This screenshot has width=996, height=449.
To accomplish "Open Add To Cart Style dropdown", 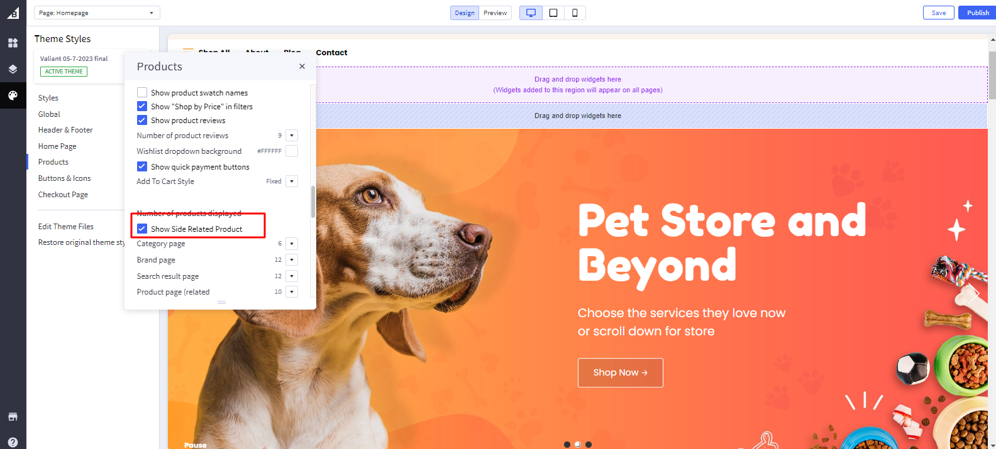I will (x=292, y=181).
